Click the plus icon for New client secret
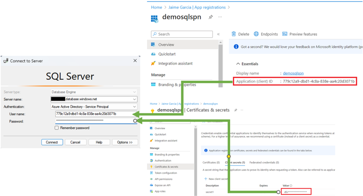The width and height of the screenshot is (363, 196). [x=206, y=179]
